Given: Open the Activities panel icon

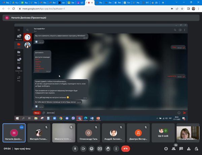Looking at the screenshot, I should tap(189, 148).
